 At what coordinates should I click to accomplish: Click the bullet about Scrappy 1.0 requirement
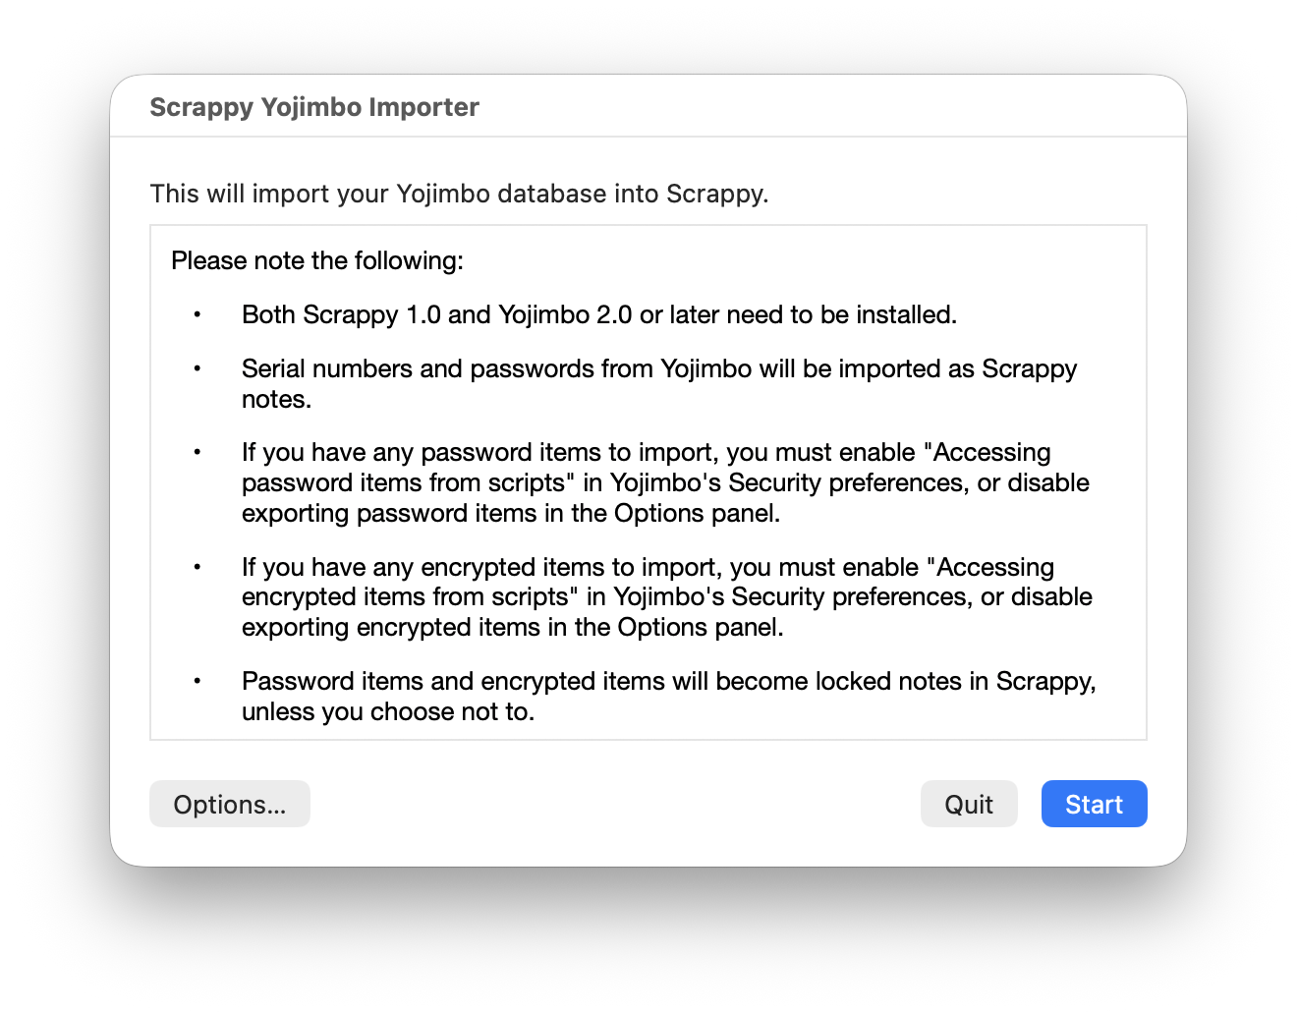(599, 314)
